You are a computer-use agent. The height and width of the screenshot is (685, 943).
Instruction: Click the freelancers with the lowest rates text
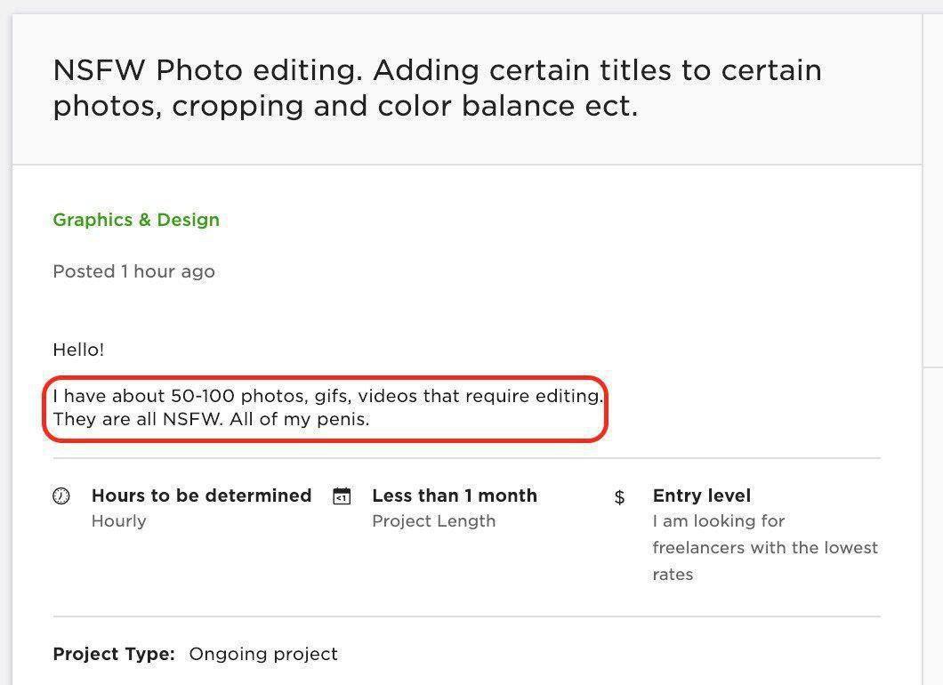[x=765, y=560]
